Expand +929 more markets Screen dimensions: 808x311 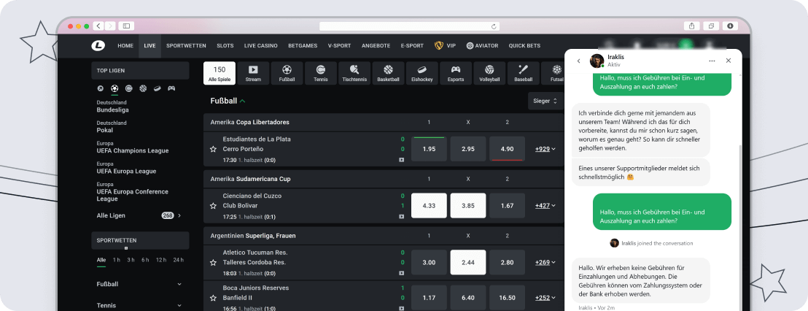pos(545,149)
